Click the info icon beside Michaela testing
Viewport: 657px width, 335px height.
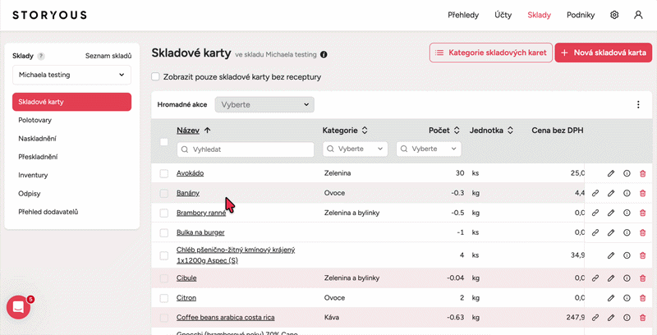pyautogui.click(x=324, y=55)
